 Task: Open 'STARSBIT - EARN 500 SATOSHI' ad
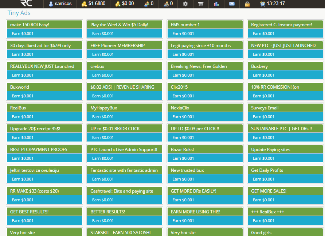click(125, 232)
